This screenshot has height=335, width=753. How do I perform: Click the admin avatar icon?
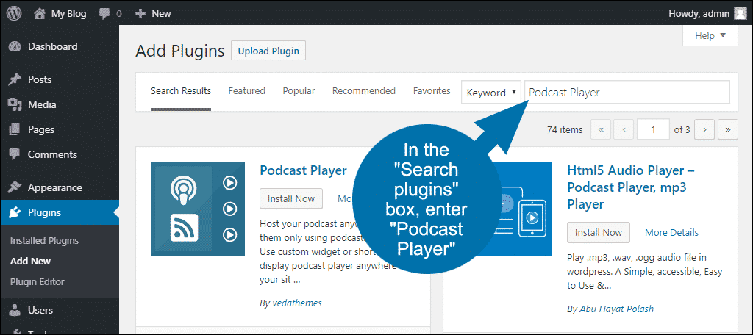click(x=740, y=13)
